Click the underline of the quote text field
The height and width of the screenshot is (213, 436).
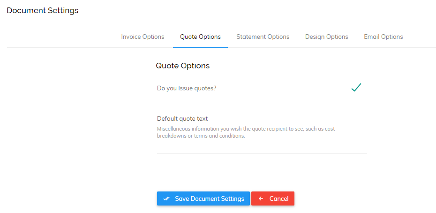(x=262, y=154)
